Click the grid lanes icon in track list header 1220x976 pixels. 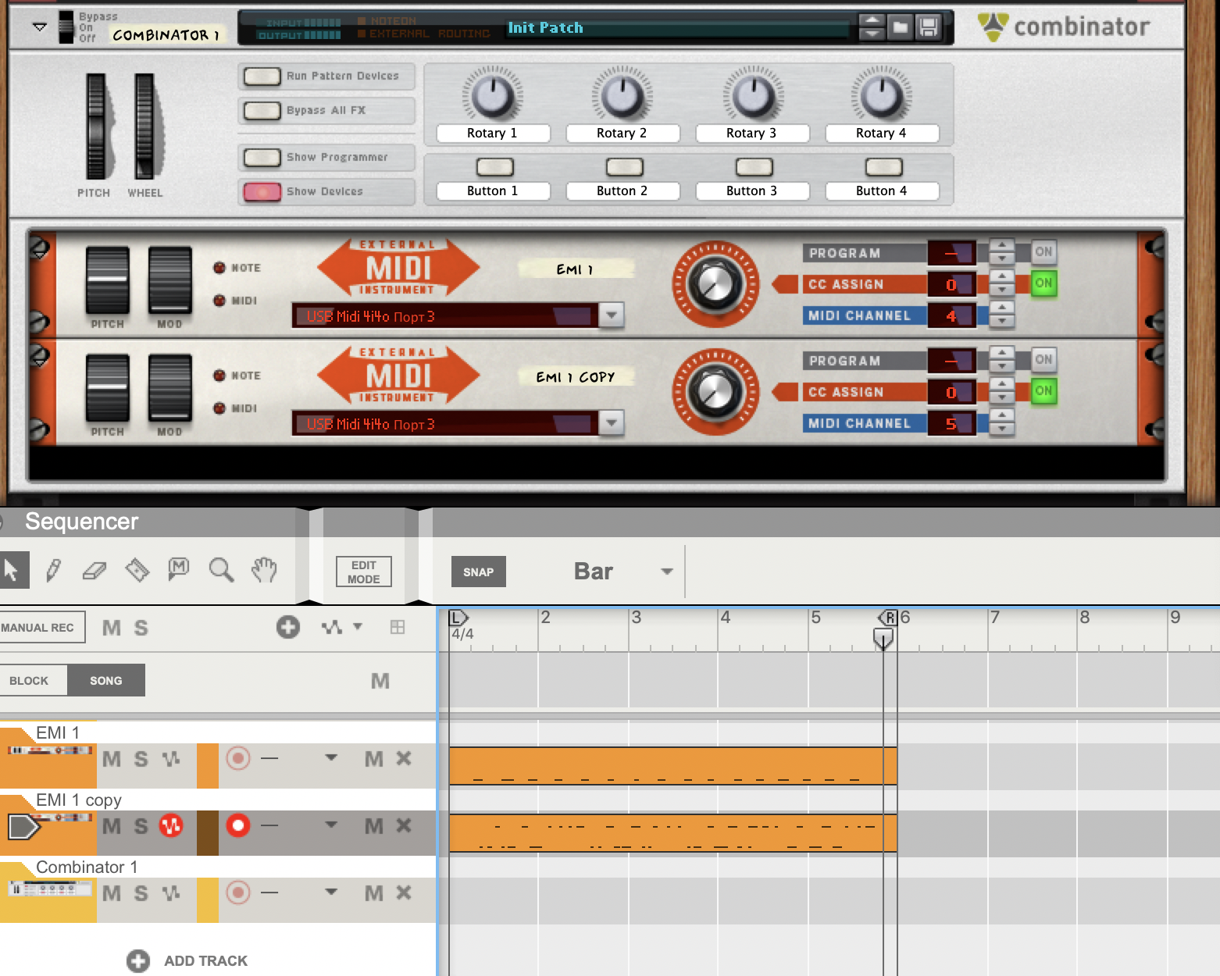coord(398,627)
